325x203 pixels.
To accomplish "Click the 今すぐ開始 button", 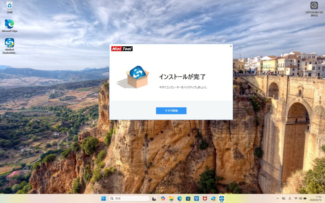I will click(x=171, y=111).
